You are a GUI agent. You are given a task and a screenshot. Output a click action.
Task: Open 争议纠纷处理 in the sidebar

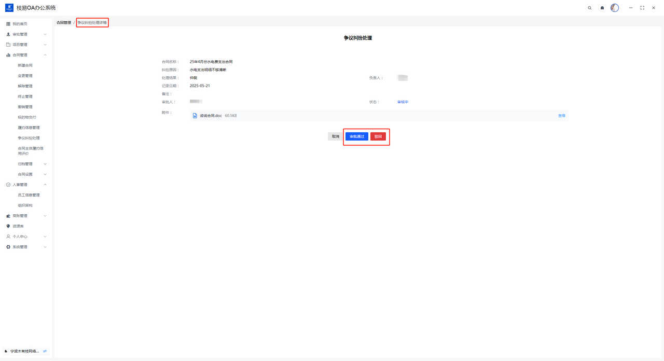(x=29, y=138)
